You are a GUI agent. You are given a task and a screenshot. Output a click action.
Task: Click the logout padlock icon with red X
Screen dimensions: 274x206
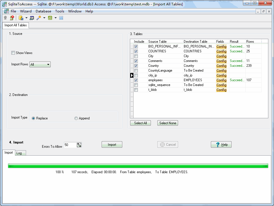[12, 18]
